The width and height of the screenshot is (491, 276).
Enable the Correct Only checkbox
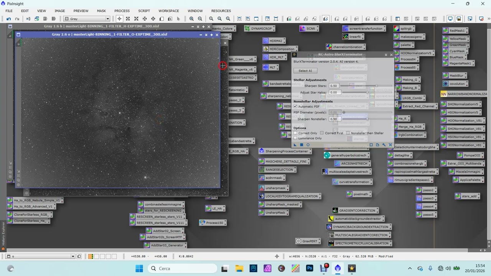(x=295, y=133)
